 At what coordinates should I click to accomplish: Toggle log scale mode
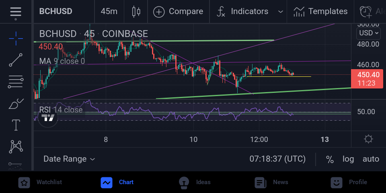pos(348,159)
